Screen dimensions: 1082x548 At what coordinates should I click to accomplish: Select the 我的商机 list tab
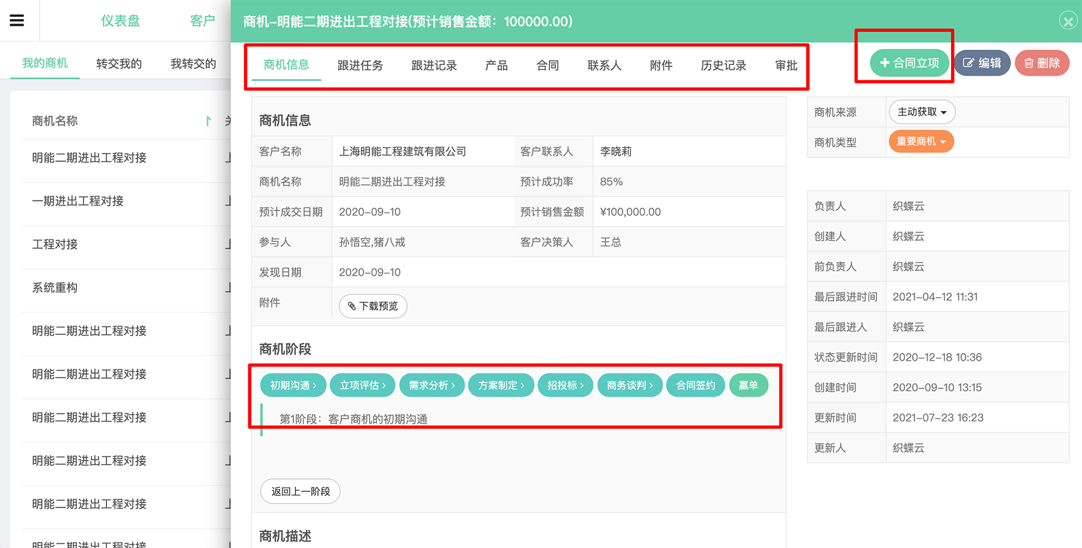45,63
